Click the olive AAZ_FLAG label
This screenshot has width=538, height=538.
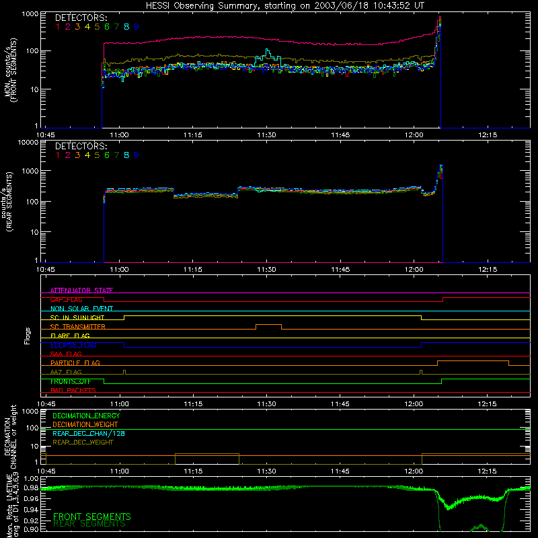(x=66, y=372)
